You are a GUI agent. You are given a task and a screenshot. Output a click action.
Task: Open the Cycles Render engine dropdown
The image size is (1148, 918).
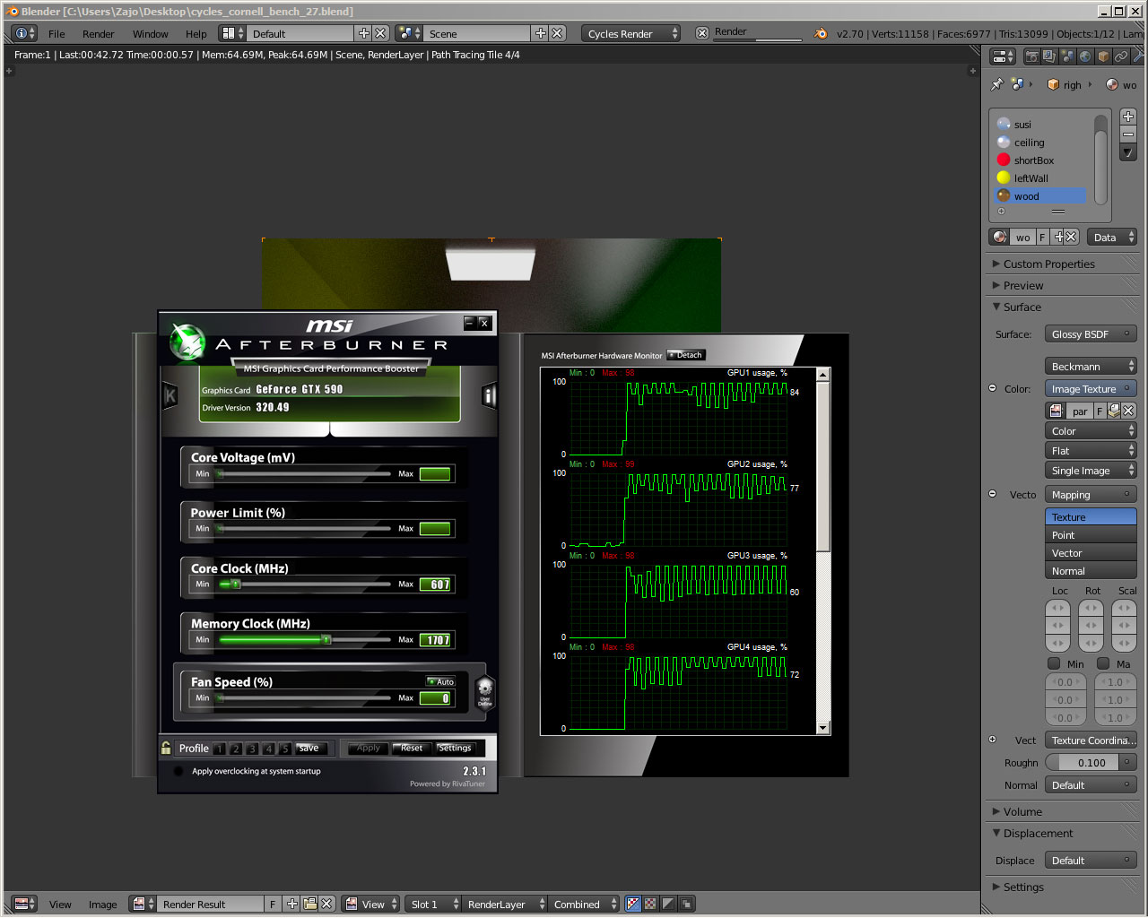click(631, 33)
